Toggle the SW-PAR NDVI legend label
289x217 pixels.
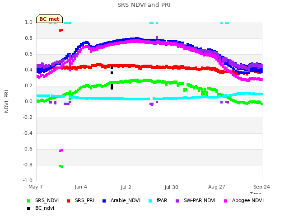tap(200, 201)
